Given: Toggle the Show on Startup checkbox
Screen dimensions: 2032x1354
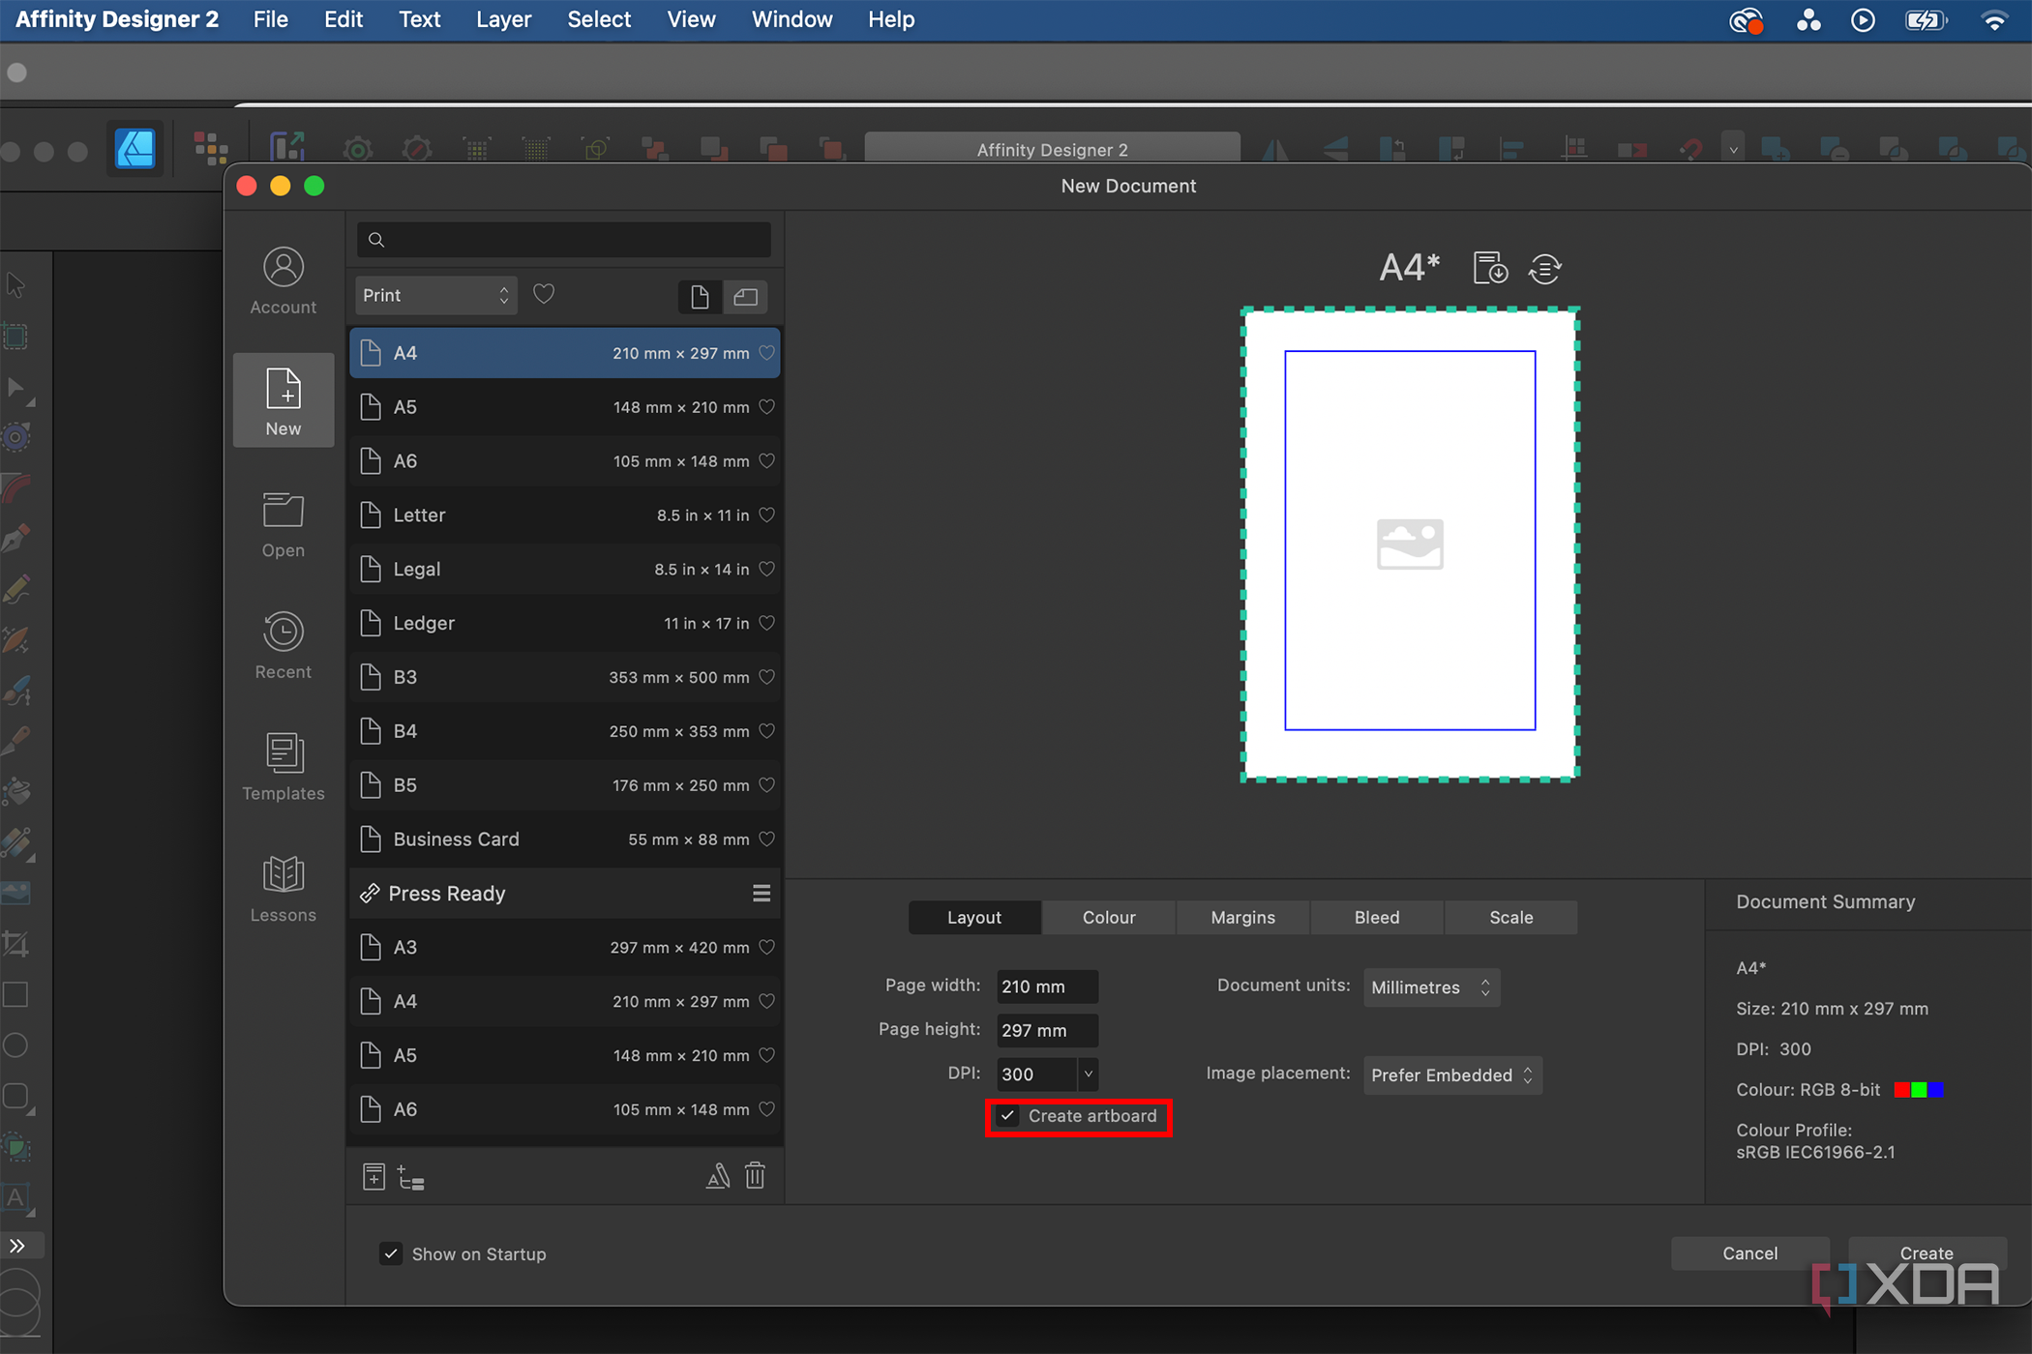Looking at the screenshot, I should pos(391,1253).
